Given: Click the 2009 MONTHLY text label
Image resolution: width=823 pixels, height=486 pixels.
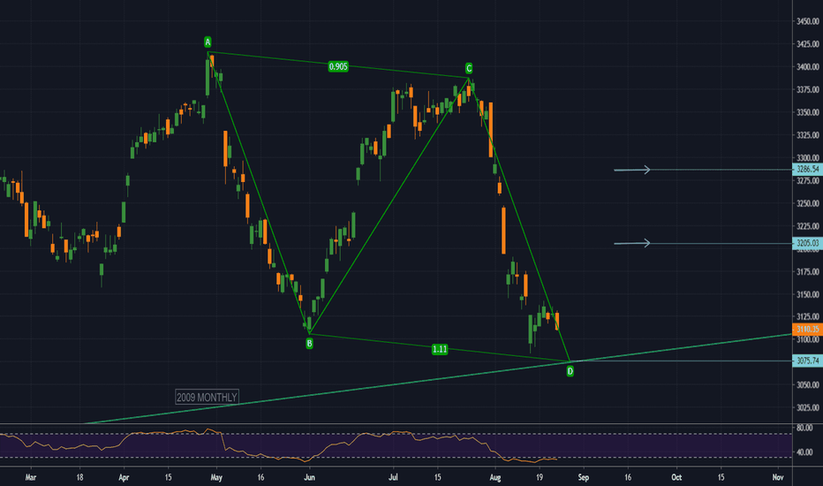Looking at the screenshot, I should click(x=207, y=398).
